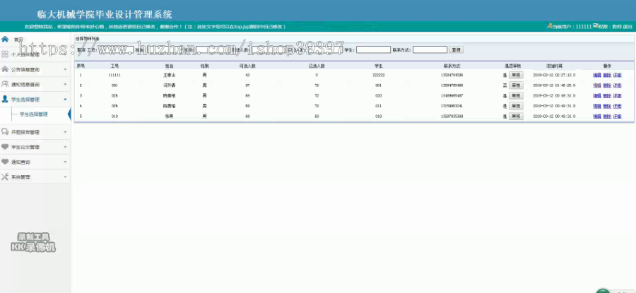This screenshot has width=636, height=293.
Task: Click the heart icon beside 学生论文管理
Action: coord(5,147)
